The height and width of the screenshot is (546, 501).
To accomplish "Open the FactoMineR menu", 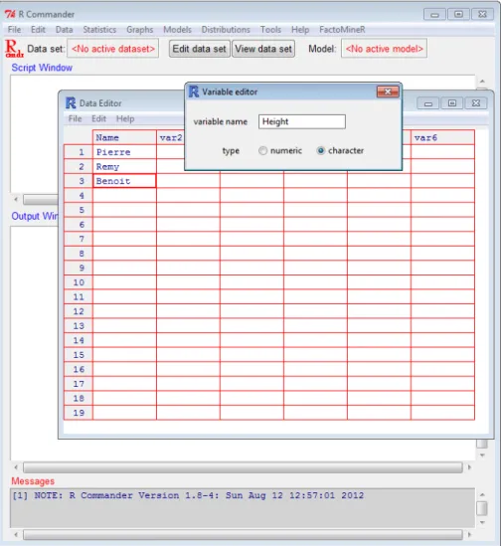I will click(x=342, y=30).
